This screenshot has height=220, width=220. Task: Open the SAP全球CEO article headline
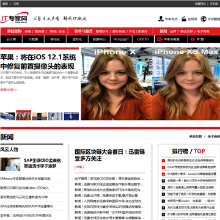tap(42, 163)
